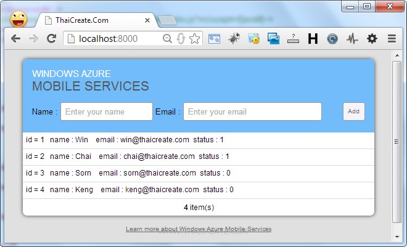The height and width of the screenshot is (247, 407).
Task: Select the row with name Keng
Action: tap(199, 190)
